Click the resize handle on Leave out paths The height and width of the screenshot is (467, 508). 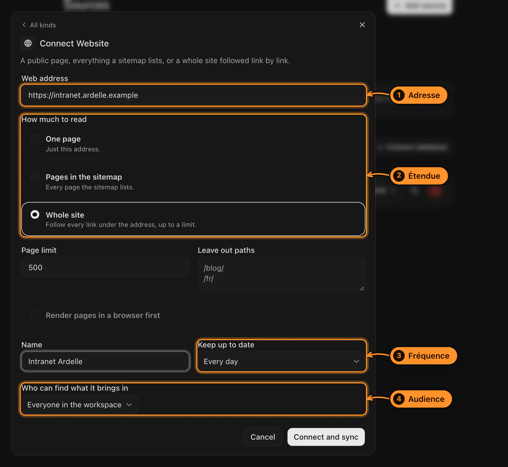(x=362, y=288)
